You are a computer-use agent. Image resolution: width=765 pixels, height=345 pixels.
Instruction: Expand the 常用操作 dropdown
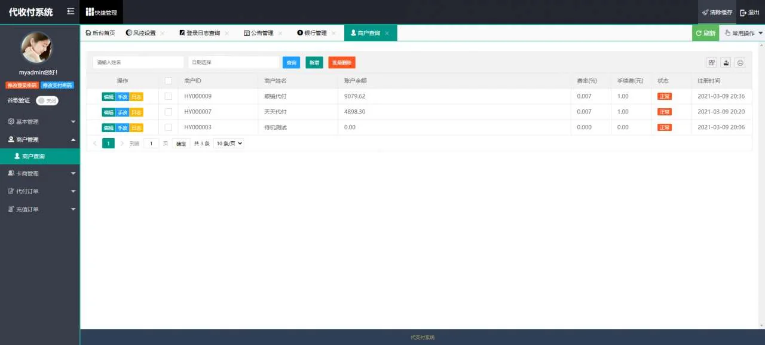(x=742, y=33)
